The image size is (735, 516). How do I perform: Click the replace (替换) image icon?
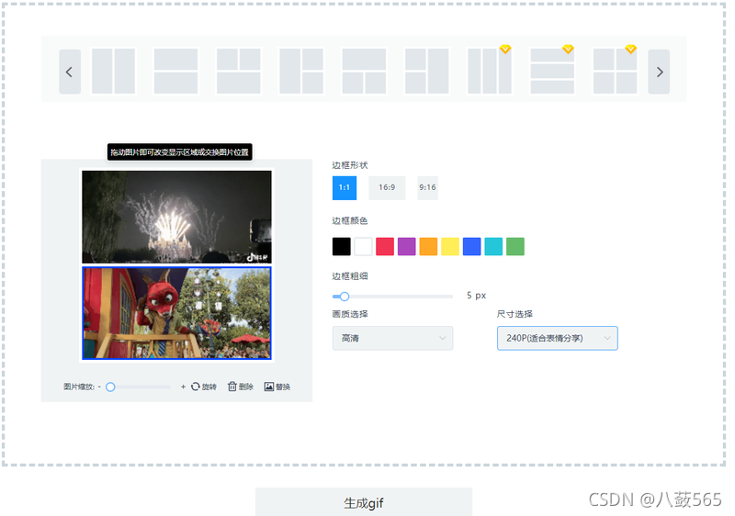268,387
